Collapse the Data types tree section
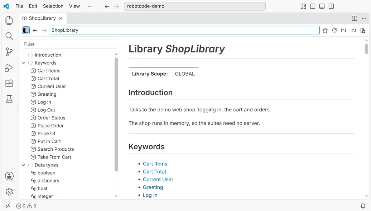Viewport: 371px width, 211px height. (23, 165)
